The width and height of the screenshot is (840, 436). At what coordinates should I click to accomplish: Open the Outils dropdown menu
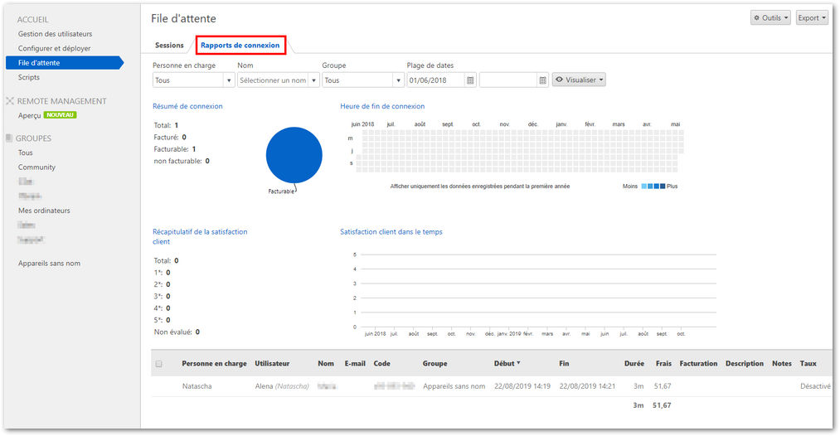click(x=770, y=17)
